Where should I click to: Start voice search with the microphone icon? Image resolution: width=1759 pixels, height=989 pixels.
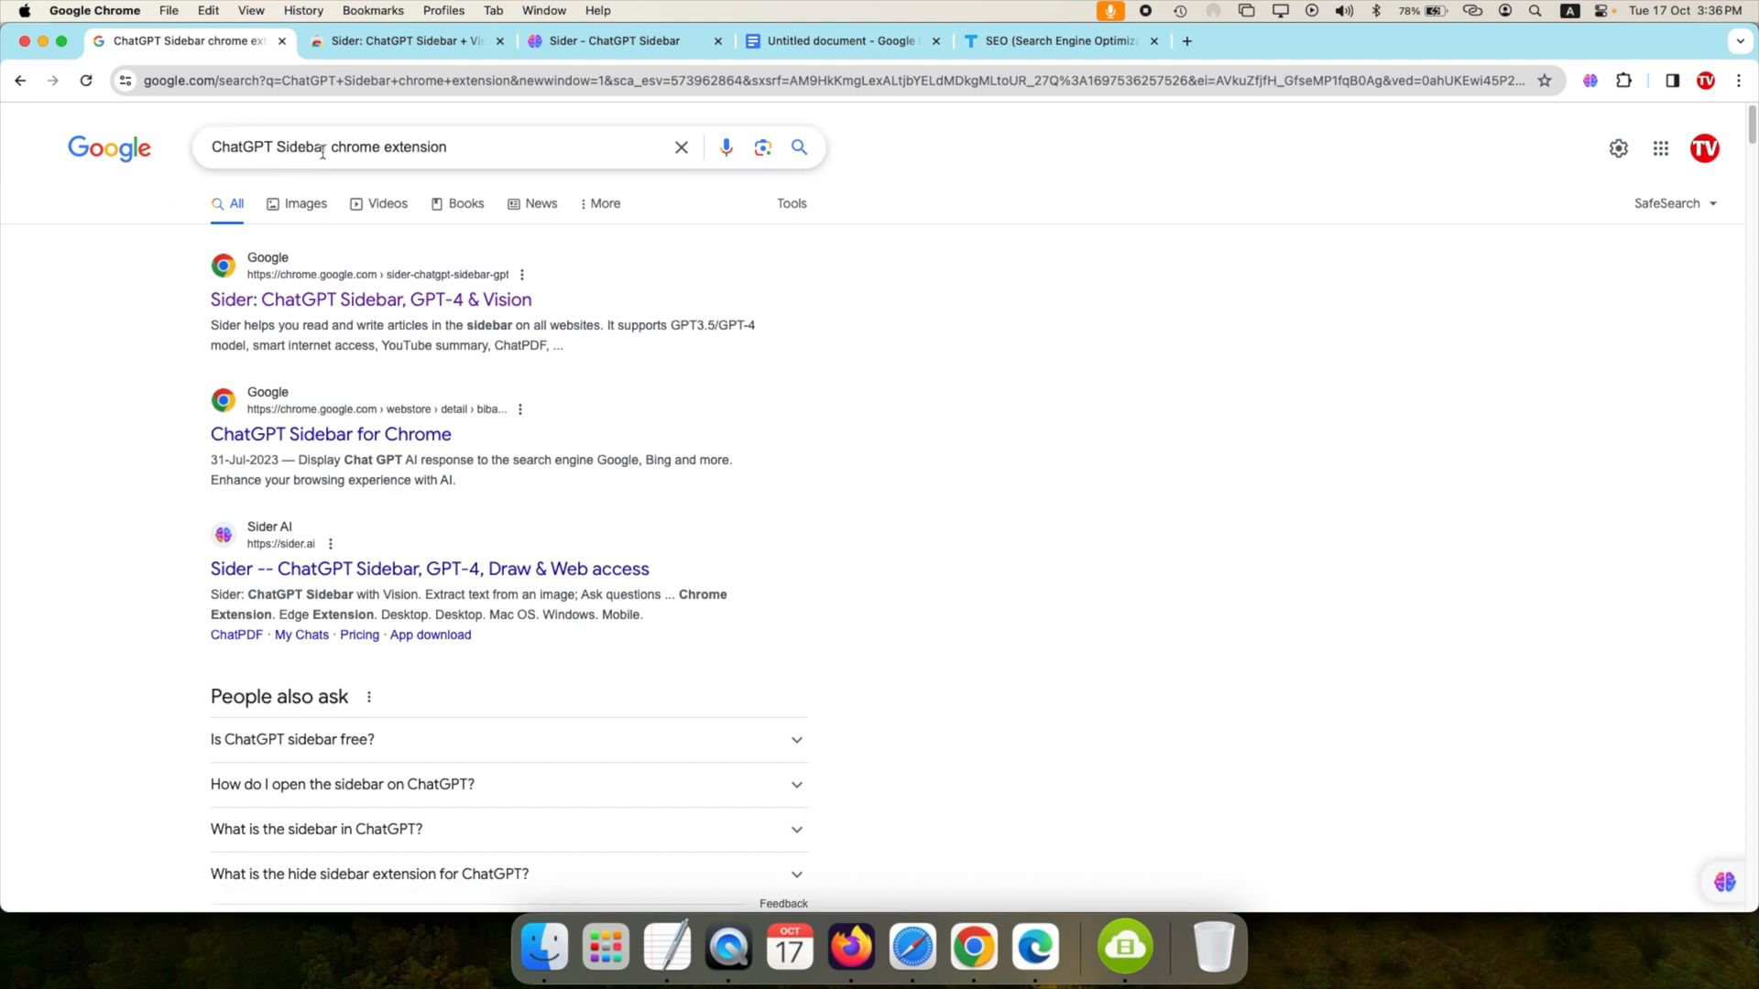726,147
